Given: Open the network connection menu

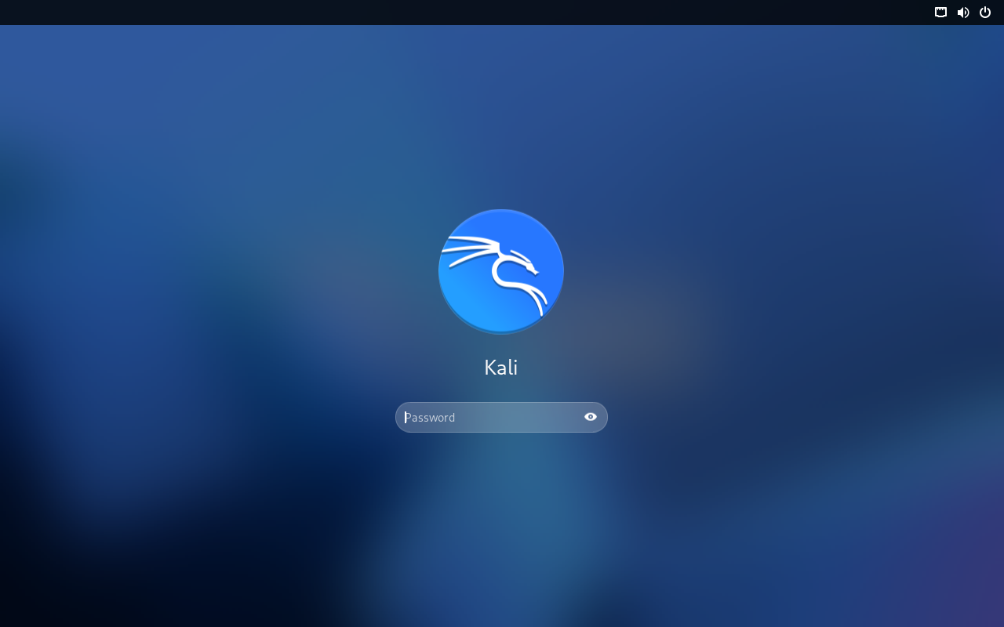Looking at the screenshot, I should click(940, 12).
